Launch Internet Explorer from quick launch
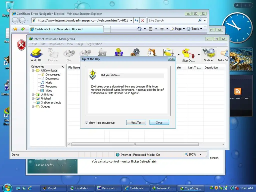This screenshot has width=256, height=192. pos(30,188)
